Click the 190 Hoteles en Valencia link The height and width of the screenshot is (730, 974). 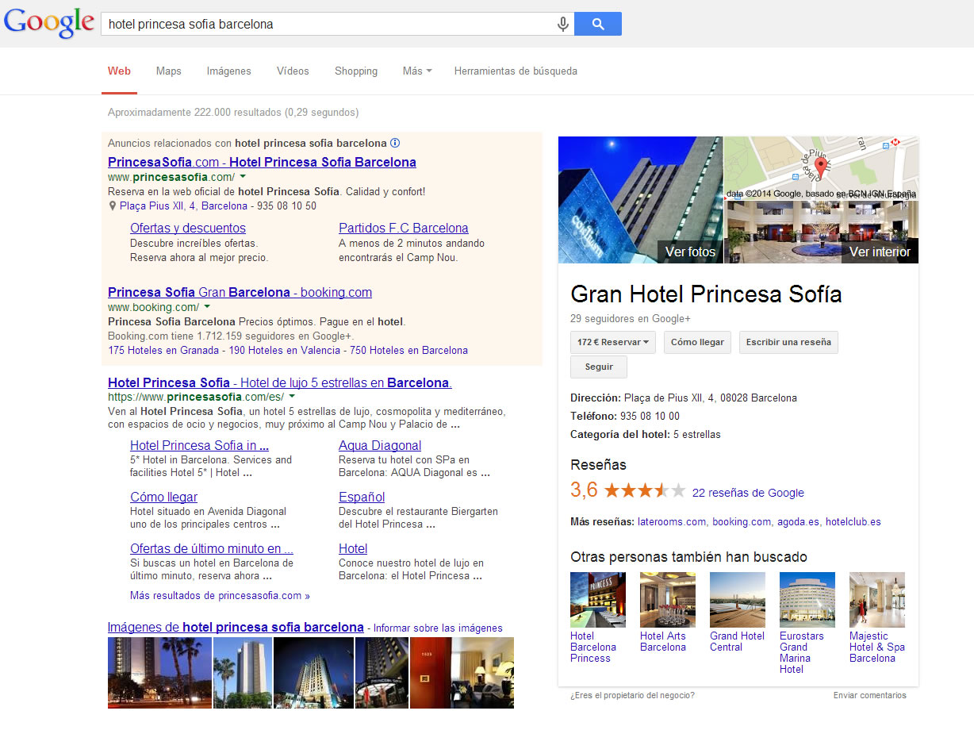pos(284,351)
